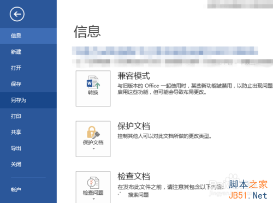The width and height of the screenshot is (273, 203).
Task: Click 保存 in the backstage menu
Action: tap(28, 84)
